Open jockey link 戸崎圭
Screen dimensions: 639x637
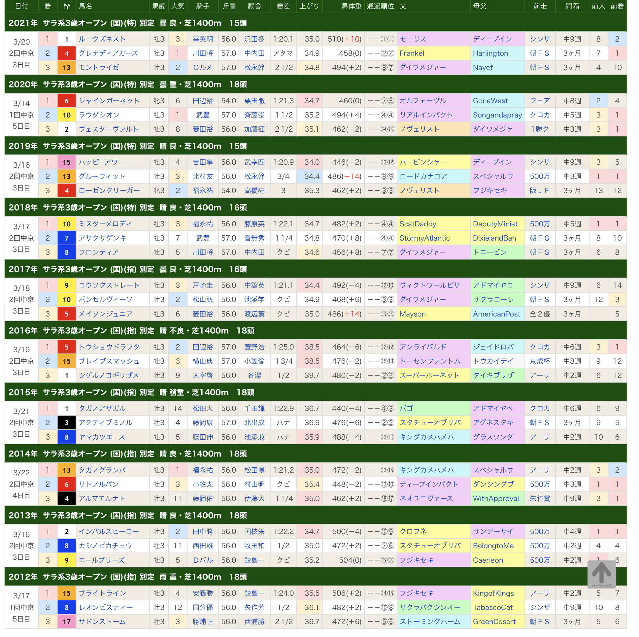tap(203, 285)
